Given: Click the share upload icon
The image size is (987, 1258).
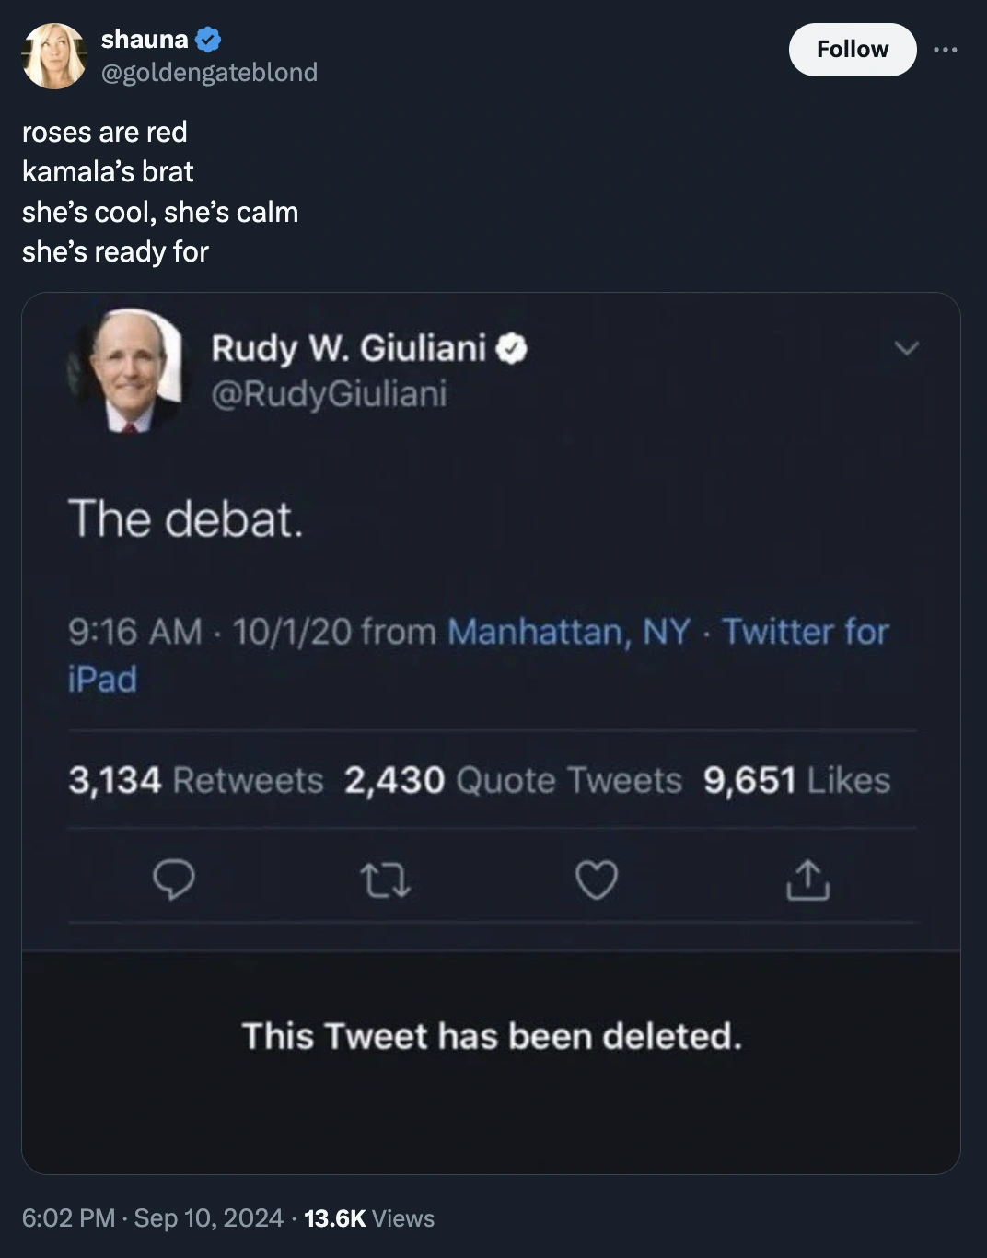Looking at the screenshot, I should click(807, 880).
